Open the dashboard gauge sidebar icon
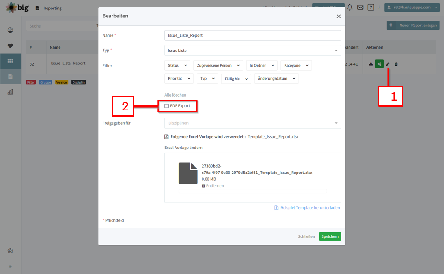 coord(10,30)
